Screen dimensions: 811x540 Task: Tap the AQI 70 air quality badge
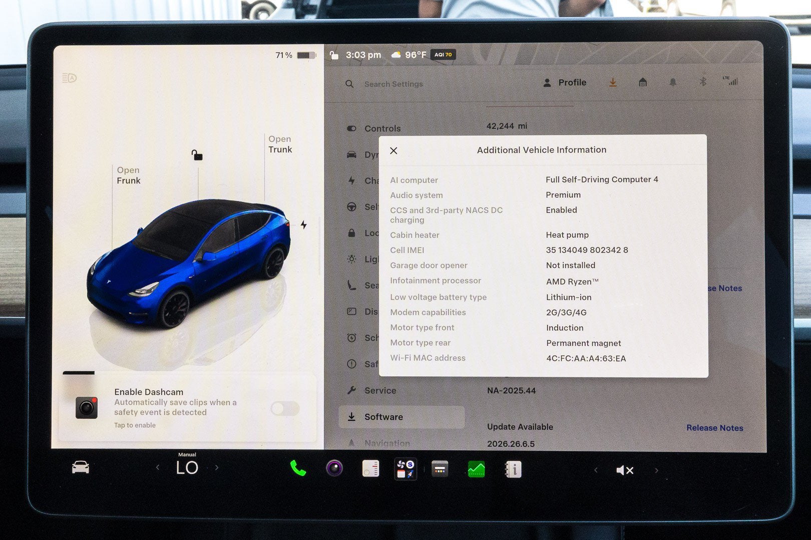pos(443,54)
